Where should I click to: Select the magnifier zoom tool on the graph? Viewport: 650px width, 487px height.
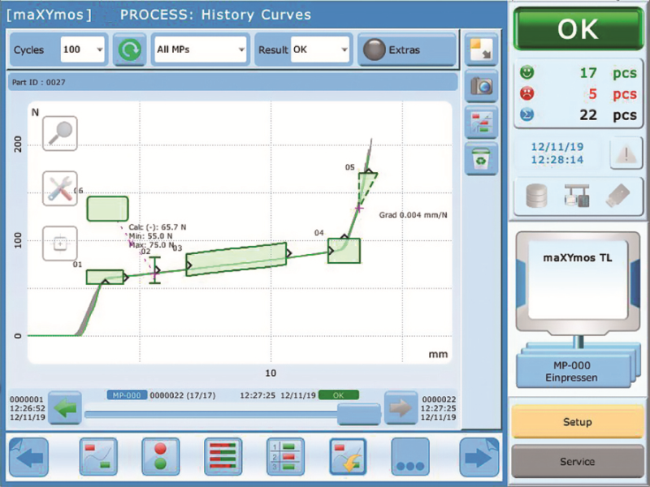[x=58, y=132]
